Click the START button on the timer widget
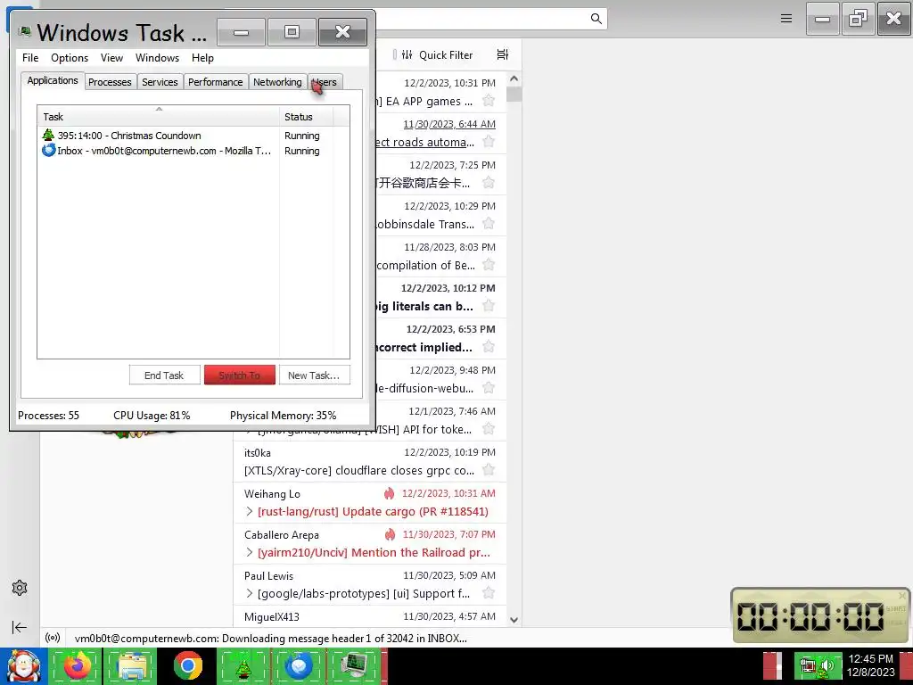Screen dimensions: 913x685 click(895, 608)
